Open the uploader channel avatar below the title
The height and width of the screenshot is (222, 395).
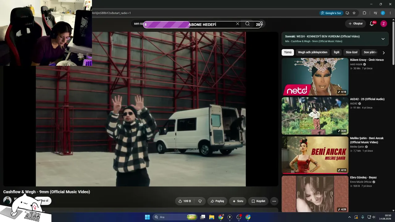(7, 201)
